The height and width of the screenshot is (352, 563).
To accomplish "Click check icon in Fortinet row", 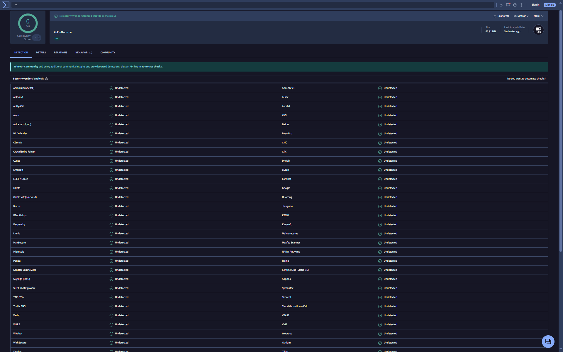I will pos(380,179).
